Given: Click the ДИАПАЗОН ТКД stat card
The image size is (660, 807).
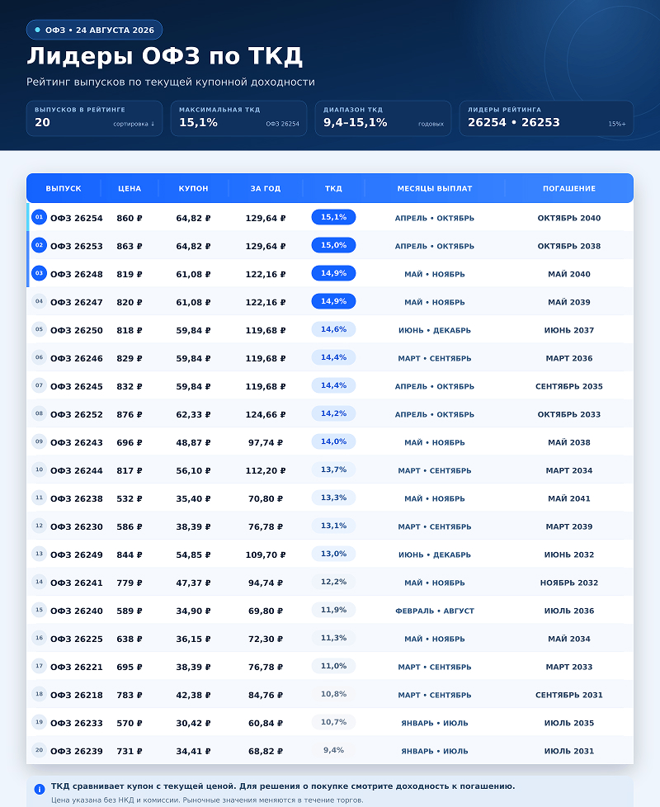Looking at the screenshot, I should [384, 118].
